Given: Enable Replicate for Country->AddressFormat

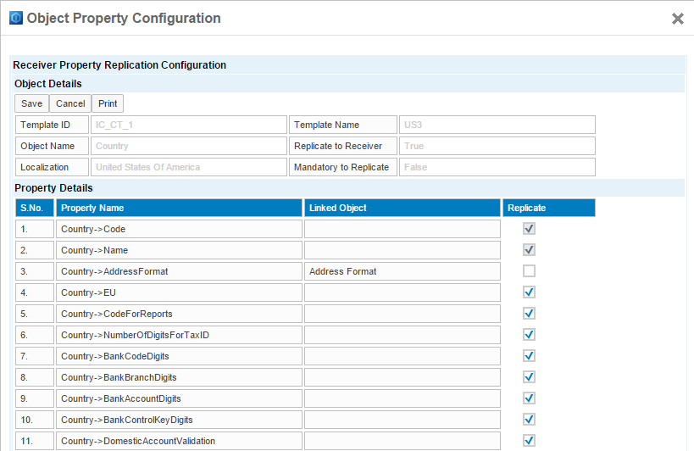Looking at the screenshot, I should coord(529,271).
